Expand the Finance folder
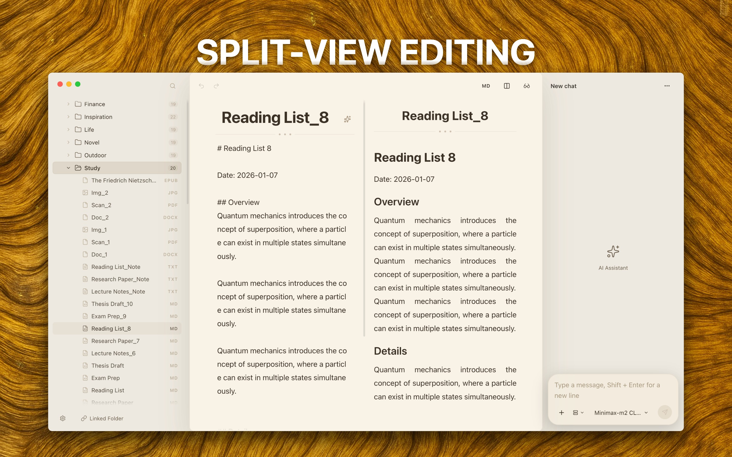Screen dimensions: 732x457 coord(68,104)
